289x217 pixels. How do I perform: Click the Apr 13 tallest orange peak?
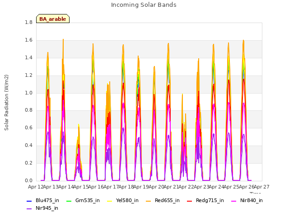coord(63,40)
